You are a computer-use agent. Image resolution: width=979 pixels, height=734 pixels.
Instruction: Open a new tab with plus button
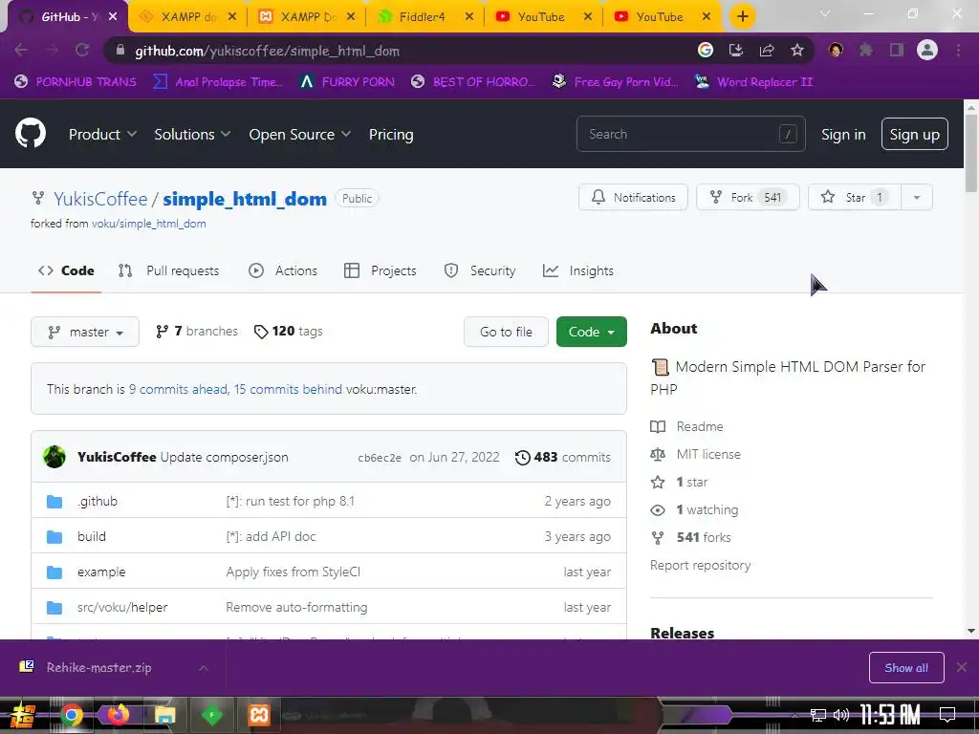click(742, 16)
